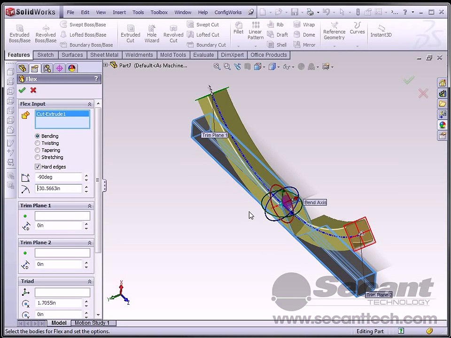451x338 pixels.
Task: Accept the Flex feature with green checkmark
Action: click(x=22, y=90)
